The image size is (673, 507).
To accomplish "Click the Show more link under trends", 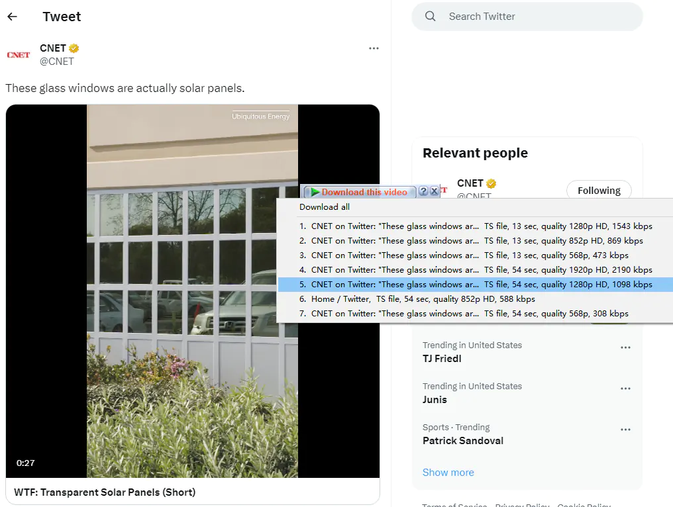I will [448, 473].
